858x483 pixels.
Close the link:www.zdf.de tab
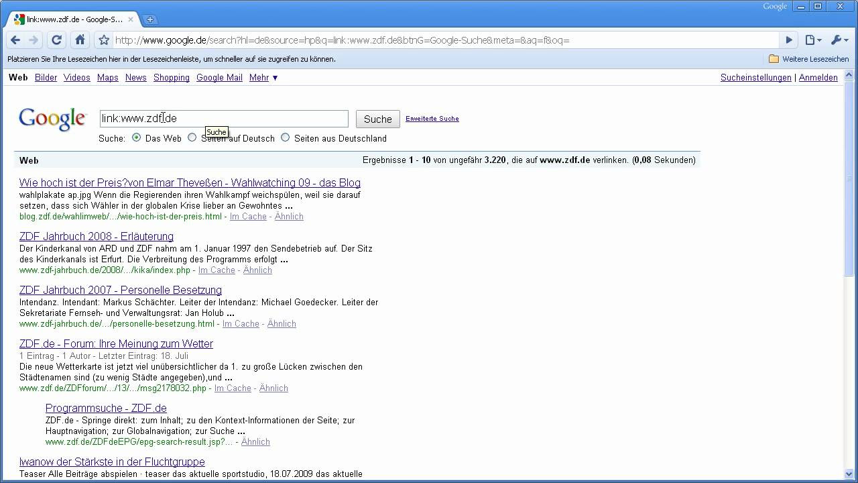131,19
